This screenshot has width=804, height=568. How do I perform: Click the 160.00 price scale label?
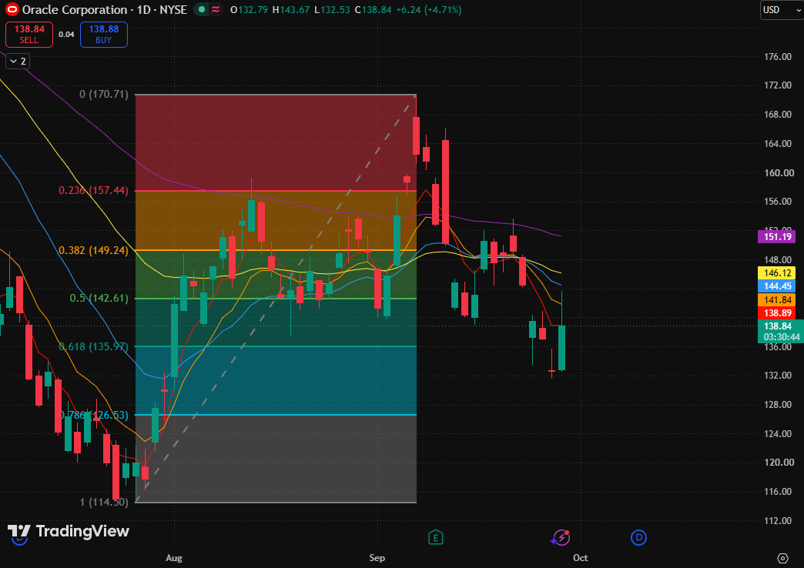[777, 172]
